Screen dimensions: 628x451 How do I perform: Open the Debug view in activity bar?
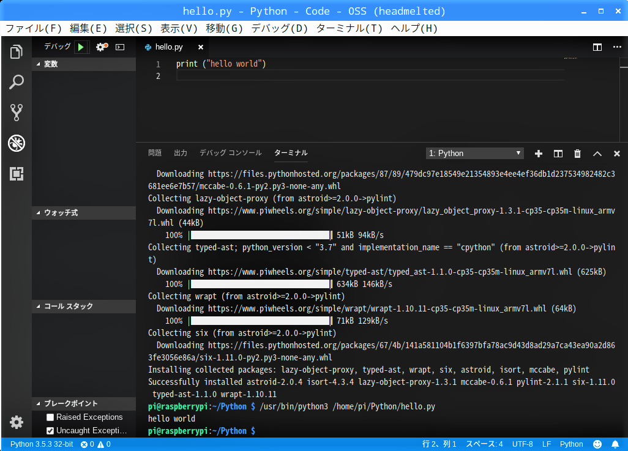pyautogui.click(x=17, y=143)
